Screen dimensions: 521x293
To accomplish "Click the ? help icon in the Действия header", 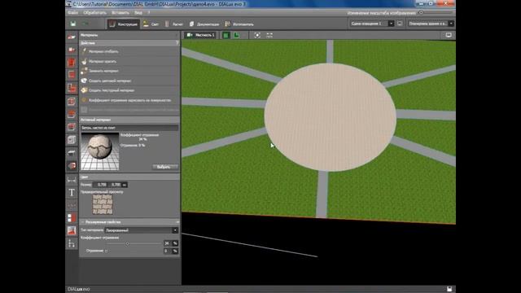I will pyautogui.click(x=177, y=43).
